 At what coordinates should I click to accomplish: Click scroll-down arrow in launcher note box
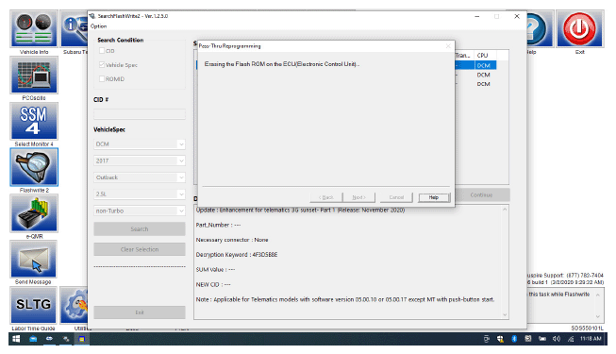[597, 316]
